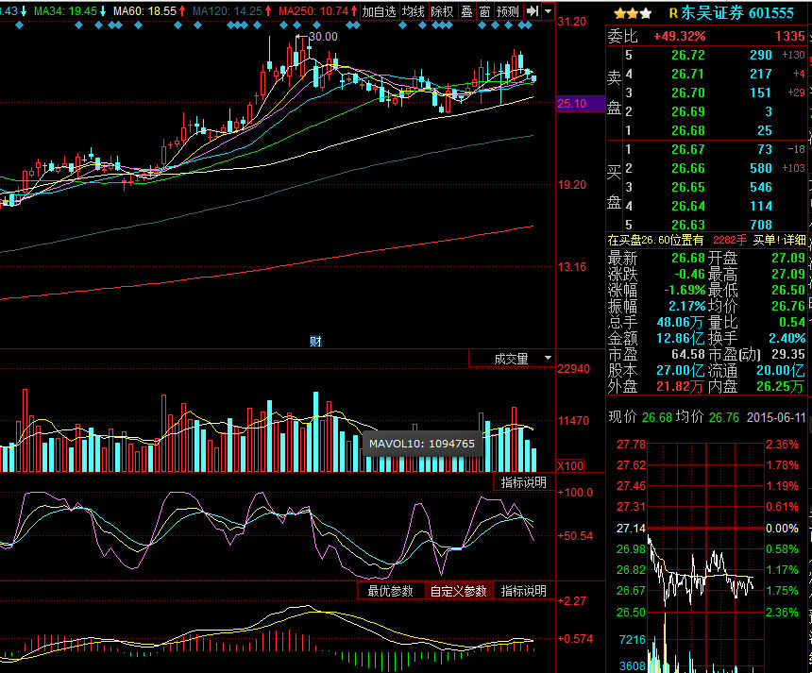This screenshot has width=812, height=673.
Task: Click buy level 5 price 26.63
Action: (x=687, y=225)
